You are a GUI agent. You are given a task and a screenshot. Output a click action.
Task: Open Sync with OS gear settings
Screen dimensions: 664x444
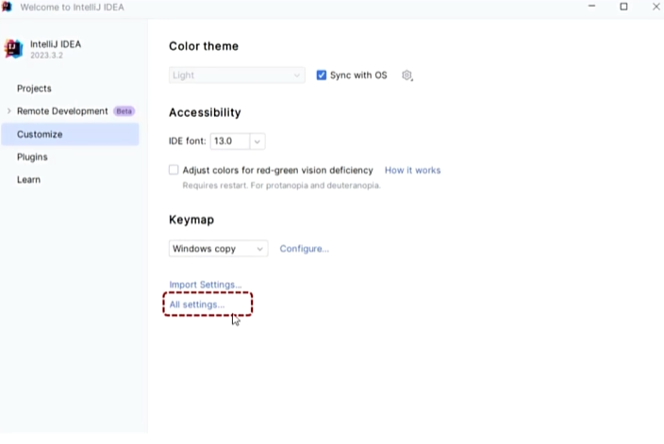pyautogui.click(x=407, y=75)
